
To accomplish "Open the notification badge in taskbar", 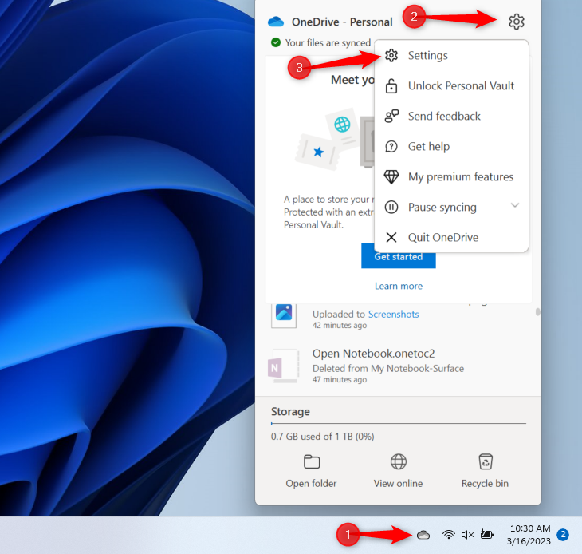I will tap(563, 534).
